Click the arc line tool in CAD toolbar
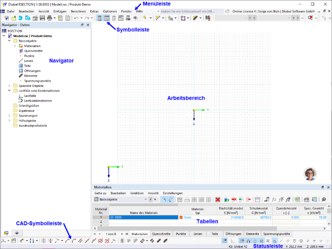332x249 pixels. point(74,241)
